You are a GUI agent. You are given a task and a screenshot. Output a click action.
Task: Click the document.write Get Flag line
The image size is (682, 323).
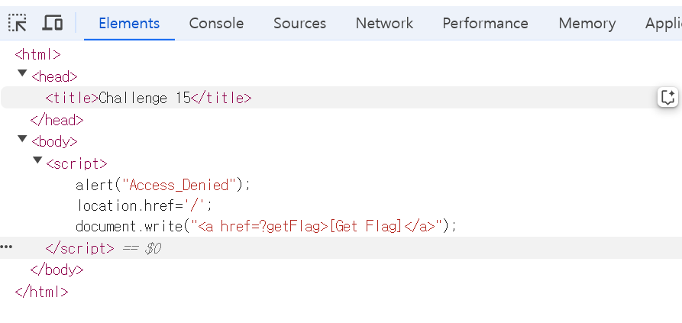(x=267, y=227)
